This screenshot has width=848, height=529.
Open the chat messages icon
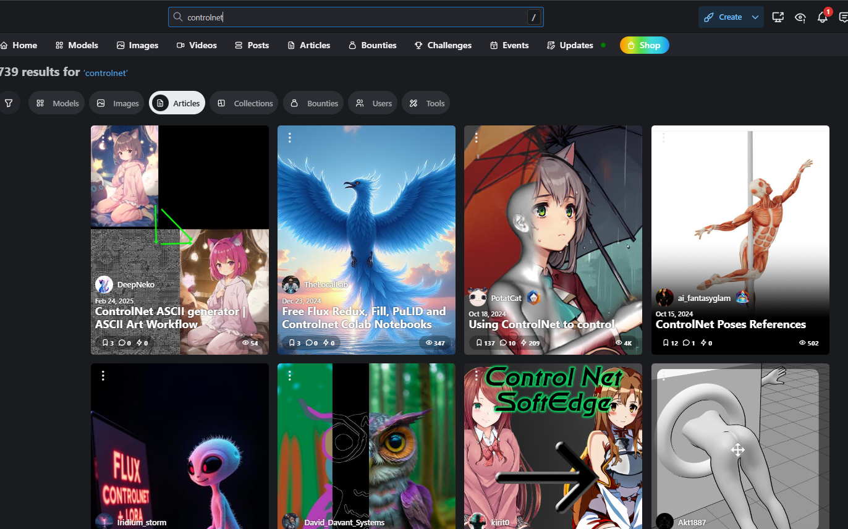coord(843,17)
